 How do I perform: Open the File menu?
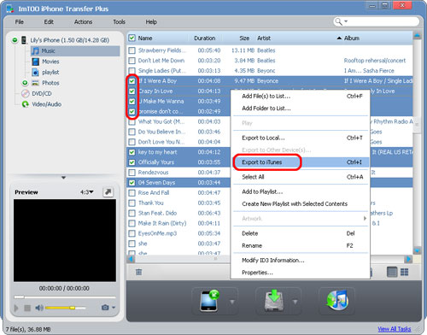[20, 22]
